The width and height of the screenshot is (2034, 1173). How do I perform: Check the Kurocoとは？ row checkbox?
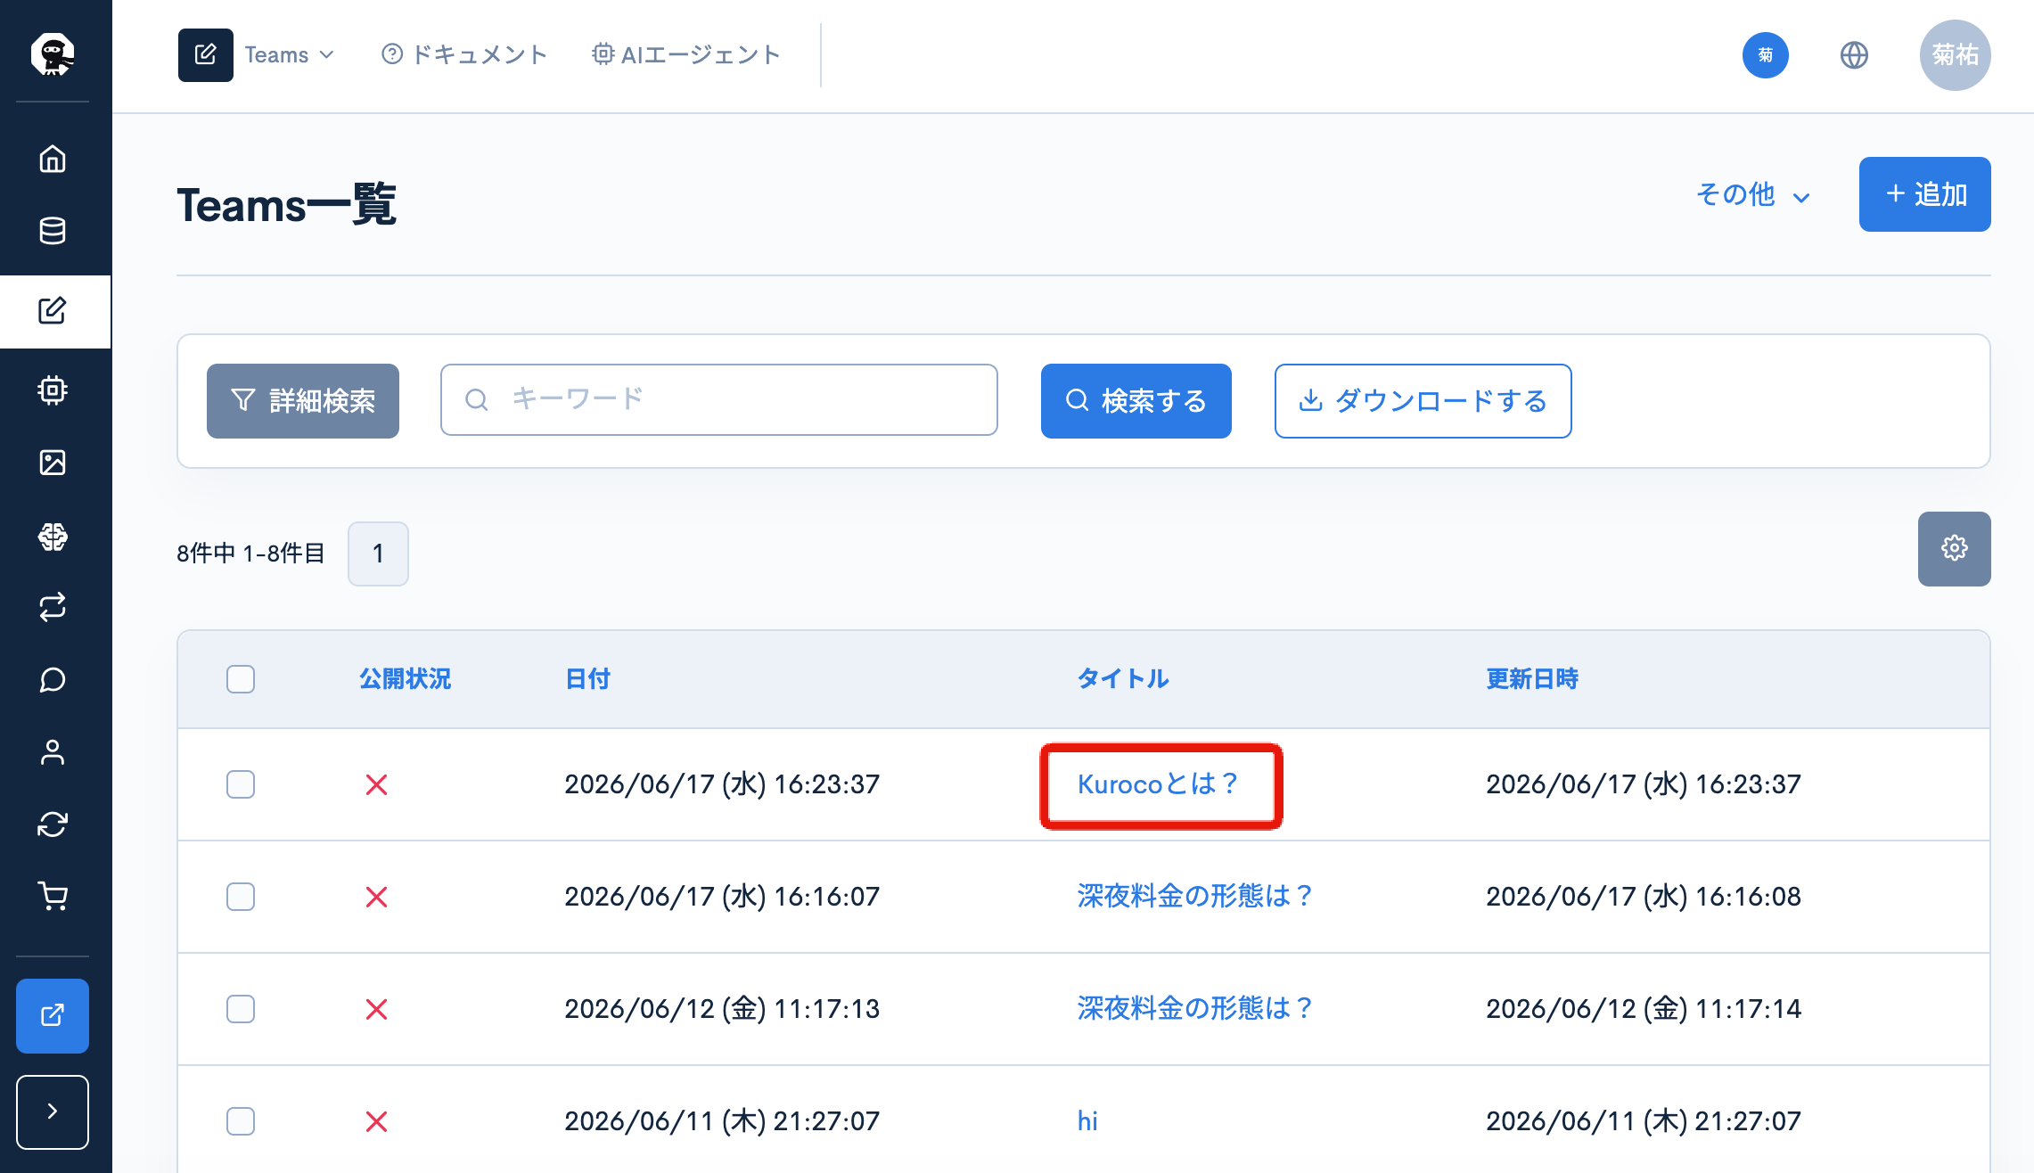pyautogui.click(x=241, y=784)
